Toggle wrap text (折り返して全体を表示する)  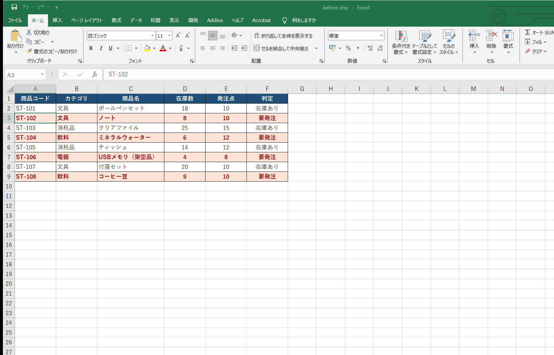coord(283,36)
